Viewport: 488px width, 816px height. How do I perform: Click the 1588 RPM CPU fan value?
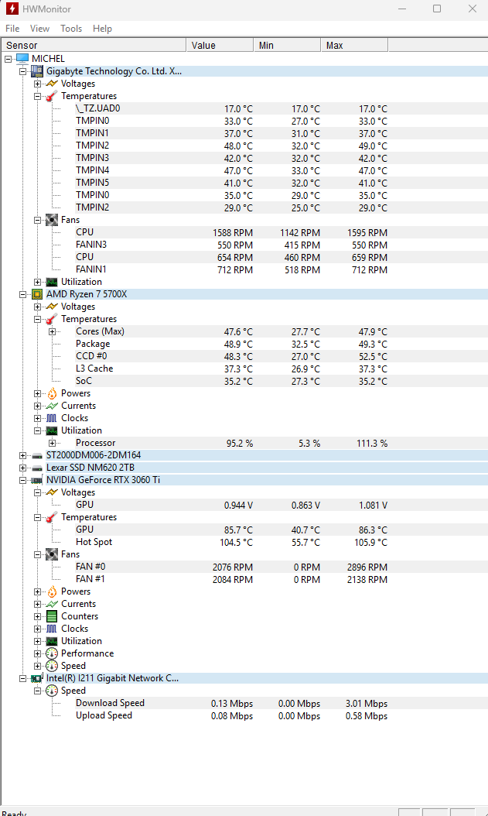[x=232, y=232]
